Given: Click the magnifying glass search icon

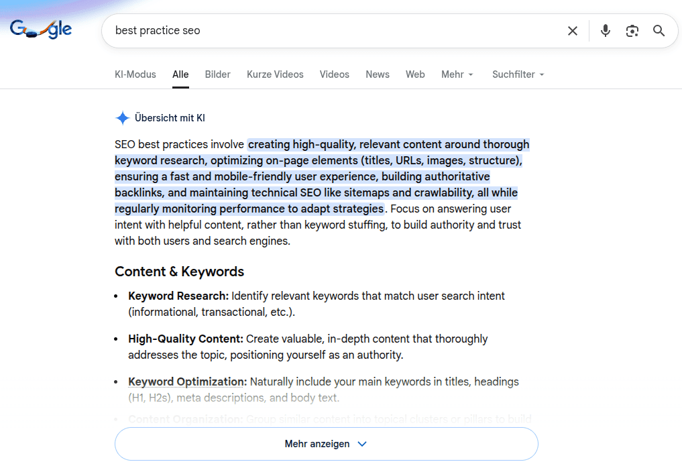Looking at the screenshot, I should tap(658, 31).
